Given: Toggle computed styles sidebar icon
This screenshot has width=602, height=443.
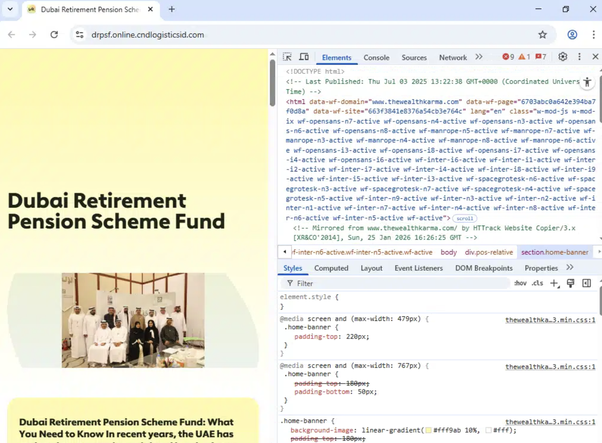Looking at the screenshot, I should 586,283.
